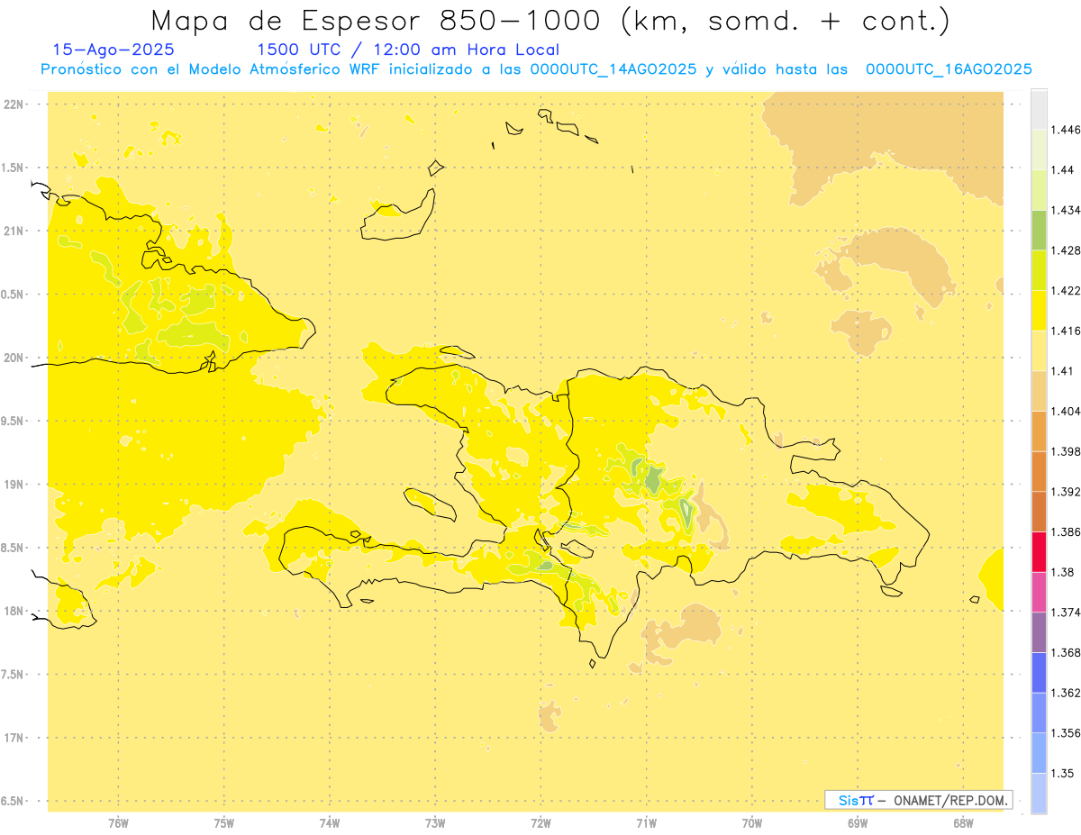Select the gray top swatch of the color scale
The width and height of the screenshot is (1081, 835).
point(1039,109)
